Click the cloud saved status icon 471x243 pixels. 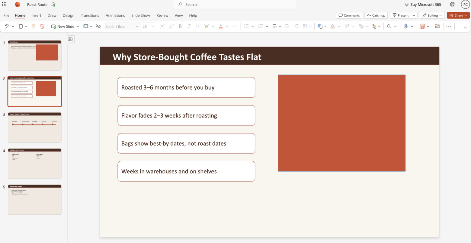coord(53,5)
